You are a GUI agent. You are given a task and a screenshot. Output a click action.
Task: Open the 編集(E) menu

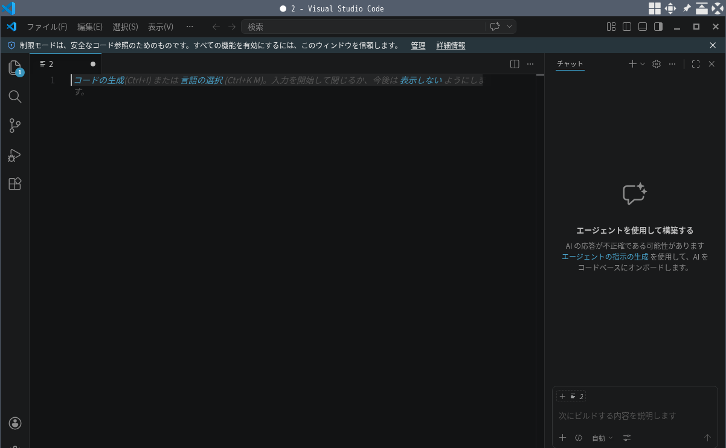click(90, 27)
